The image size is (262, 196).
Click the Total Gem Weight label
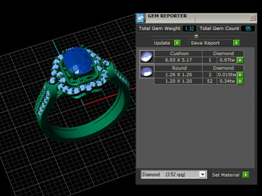click(x=159, y=28)
